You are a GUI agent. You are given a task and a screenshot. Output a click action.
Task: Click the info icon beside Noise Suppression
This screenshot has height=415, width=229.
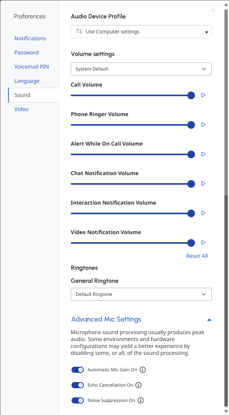[x=140, y=400]
